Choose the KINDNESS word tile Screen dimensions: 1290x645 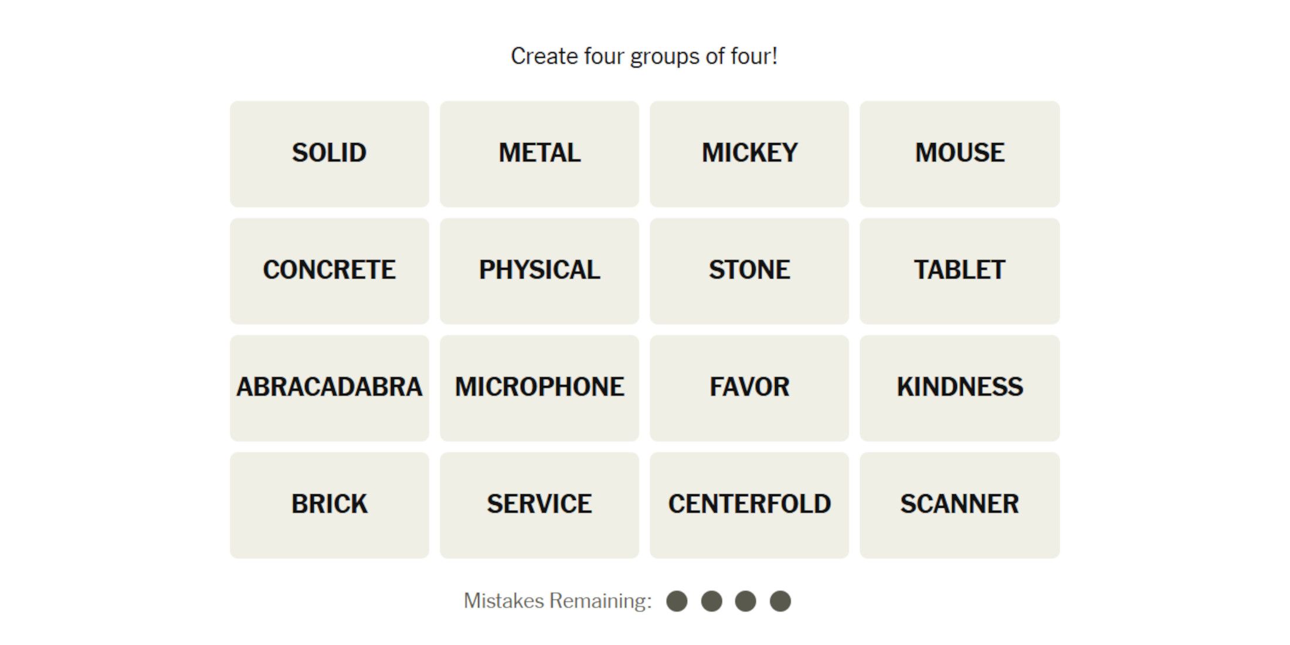click(x=959, y=388)
